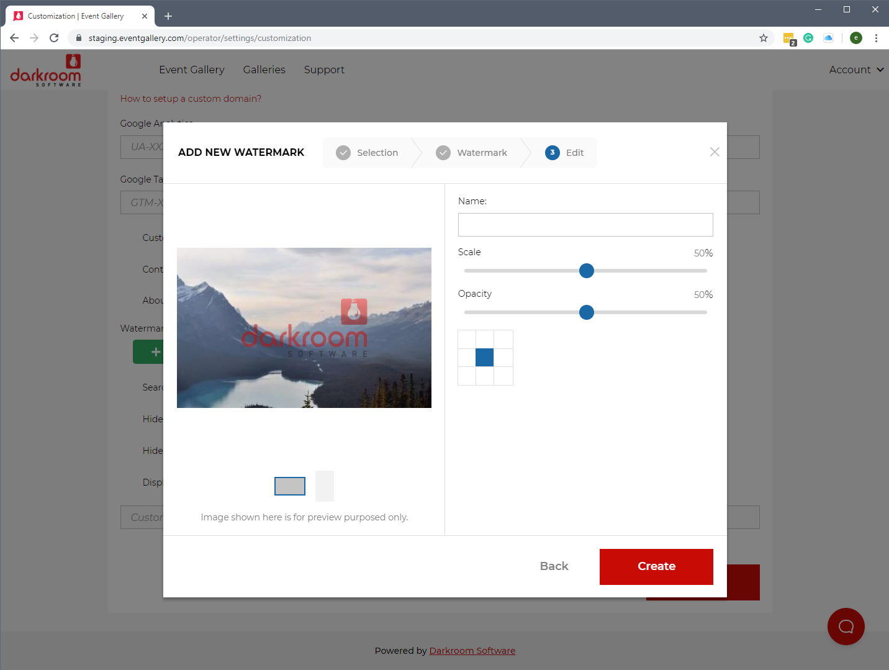Open the yellow extension with badge 2
Screen dimensions: 889x670
tap(789, 38)
